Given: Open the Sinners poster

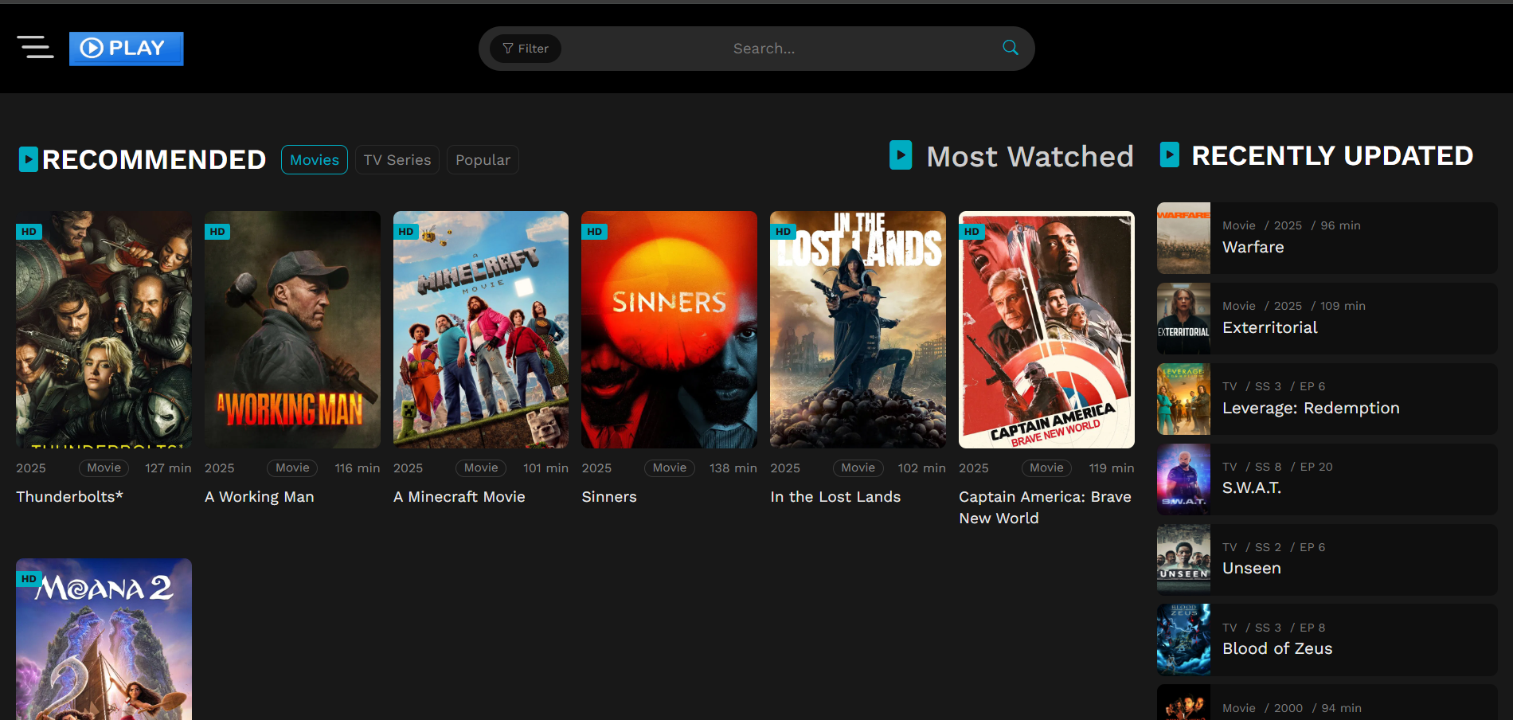Looking at the screenshot, I should point(669,329).
